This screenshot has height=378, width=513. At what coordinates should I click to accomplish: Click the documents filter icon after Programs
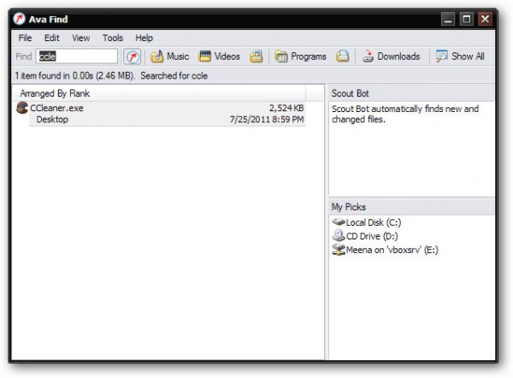343,56
